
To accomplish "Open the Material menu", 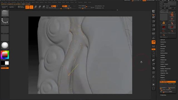I will pos(41,2).
